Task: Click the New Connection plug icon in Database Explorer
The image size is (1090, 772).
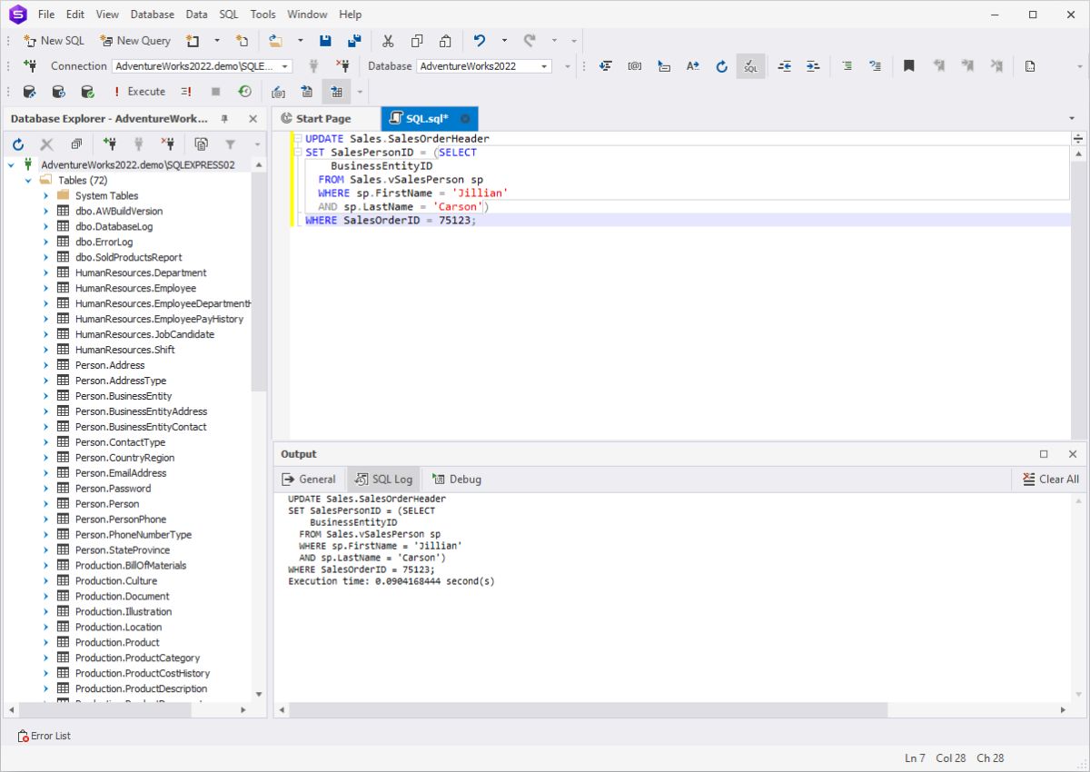Action: (110, 144)
